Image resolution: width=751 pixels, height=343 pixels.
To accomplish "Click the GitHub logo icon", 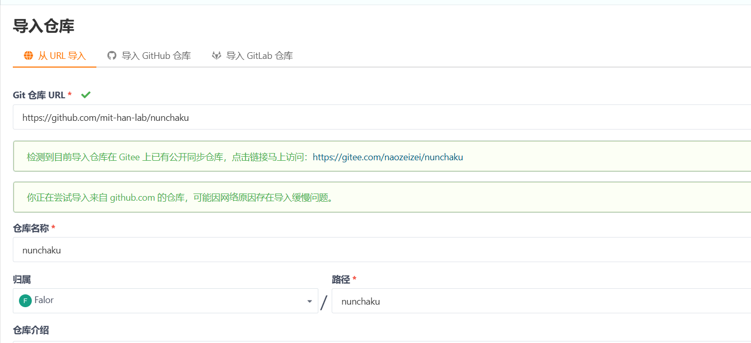I will point(112,56).
